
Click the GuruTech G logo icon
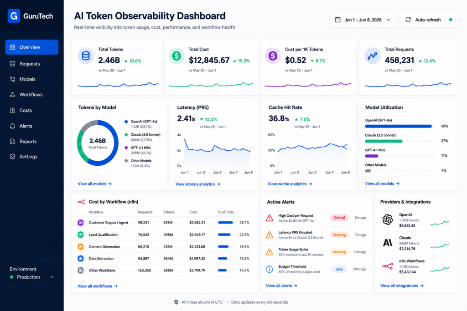[14, 16]
